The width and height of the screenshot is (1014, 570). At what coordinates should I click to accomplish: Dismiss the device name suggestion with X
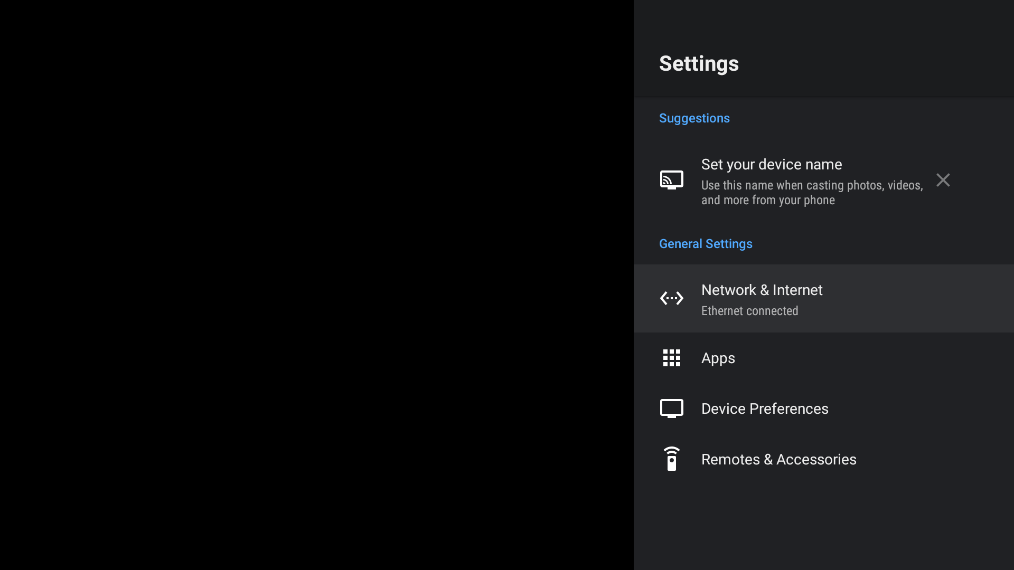pos(943,180)
